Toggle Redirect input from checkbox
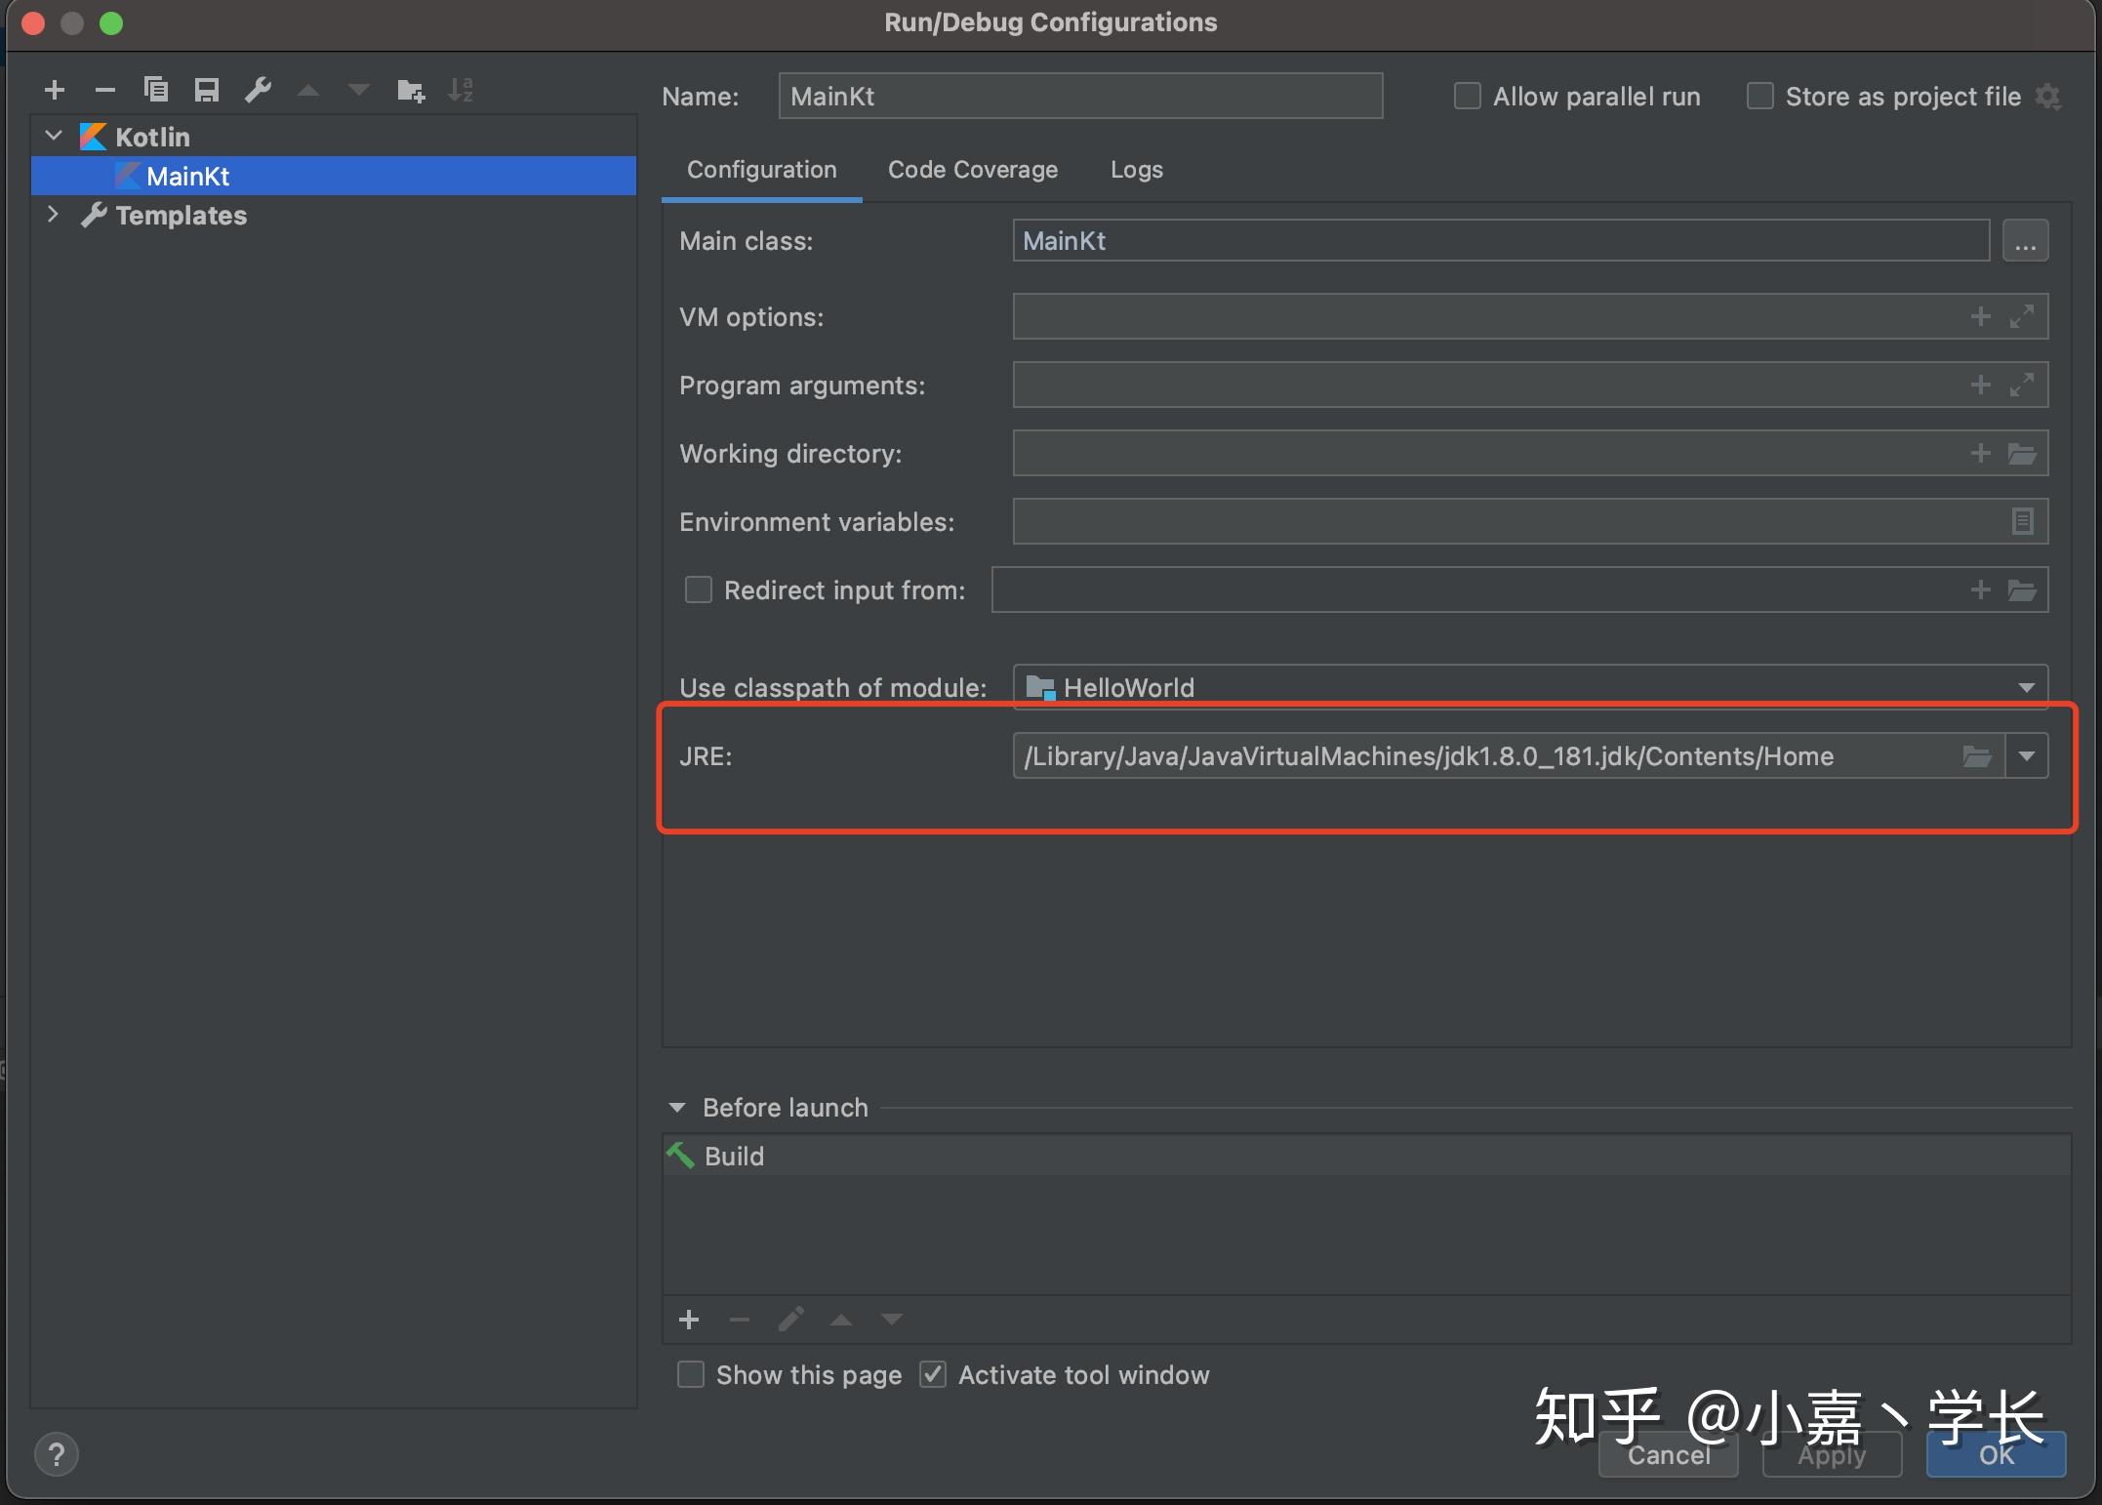Image resolution: width=2102 pixels, height=1505 pixels. 695,590
